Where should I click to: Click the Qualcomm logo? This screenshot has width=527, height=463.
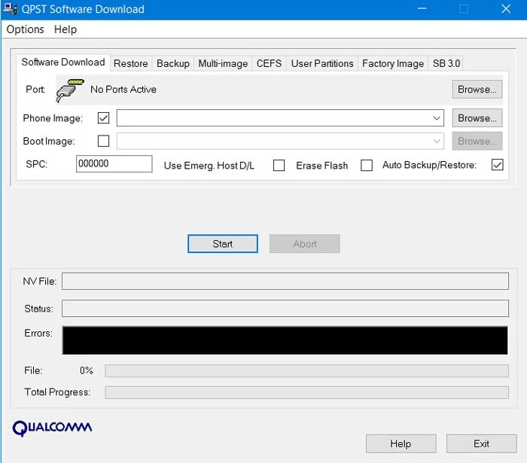[x=52, y=428]
